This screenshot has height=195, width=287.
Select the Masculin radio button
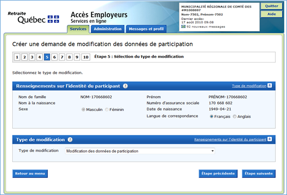tap(83, 109)
